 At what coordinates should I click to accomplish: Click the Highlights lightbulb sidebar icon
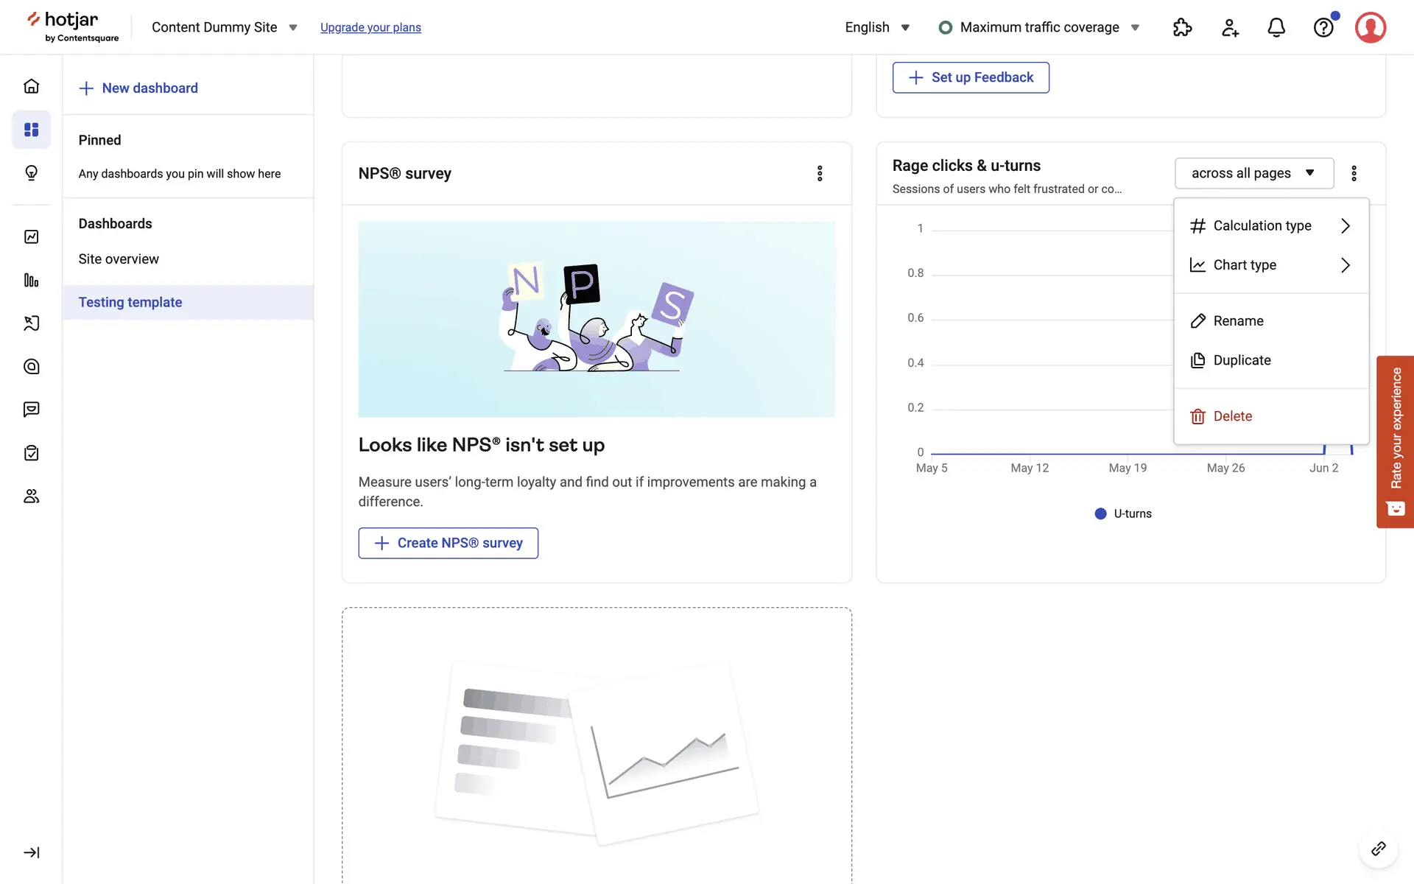31,173
